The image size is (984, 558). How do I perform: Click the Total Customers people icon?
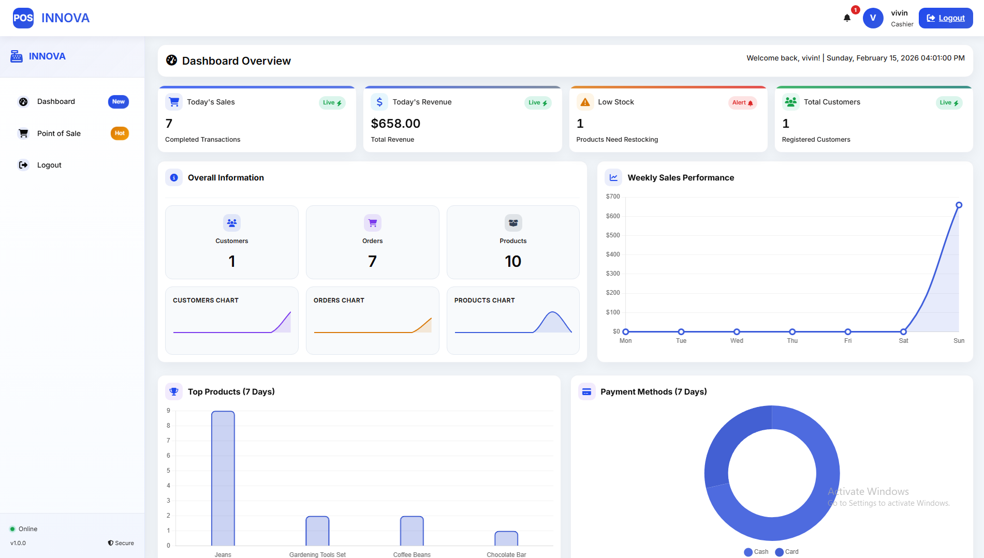pyautogui.click(x=790, y=102)
